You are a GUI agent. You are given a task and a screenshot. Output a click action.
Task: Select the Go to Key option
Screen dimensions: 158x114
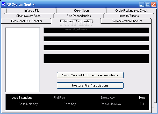[69, 104]
